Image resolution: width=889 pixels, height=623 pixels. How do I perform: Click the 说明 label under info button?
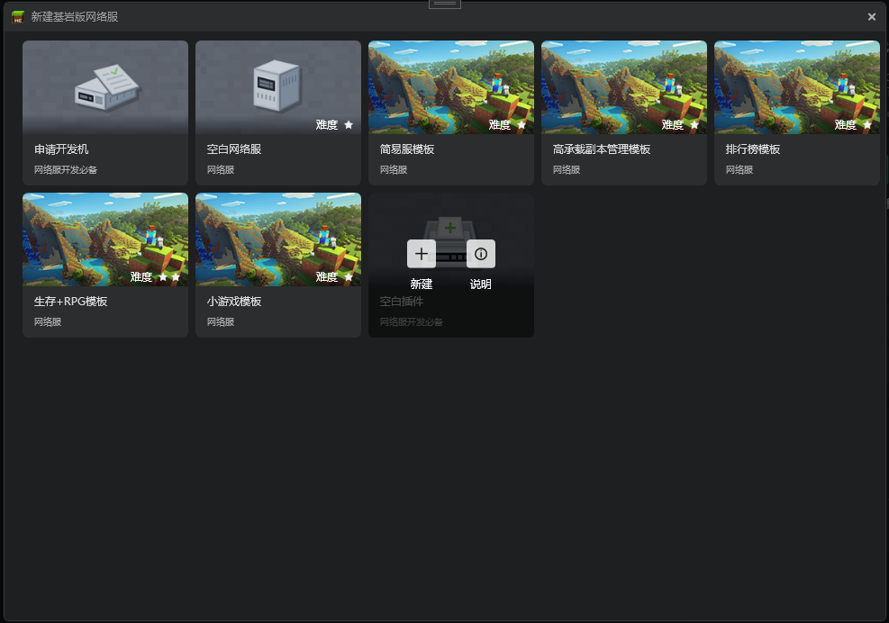point(481,284)
